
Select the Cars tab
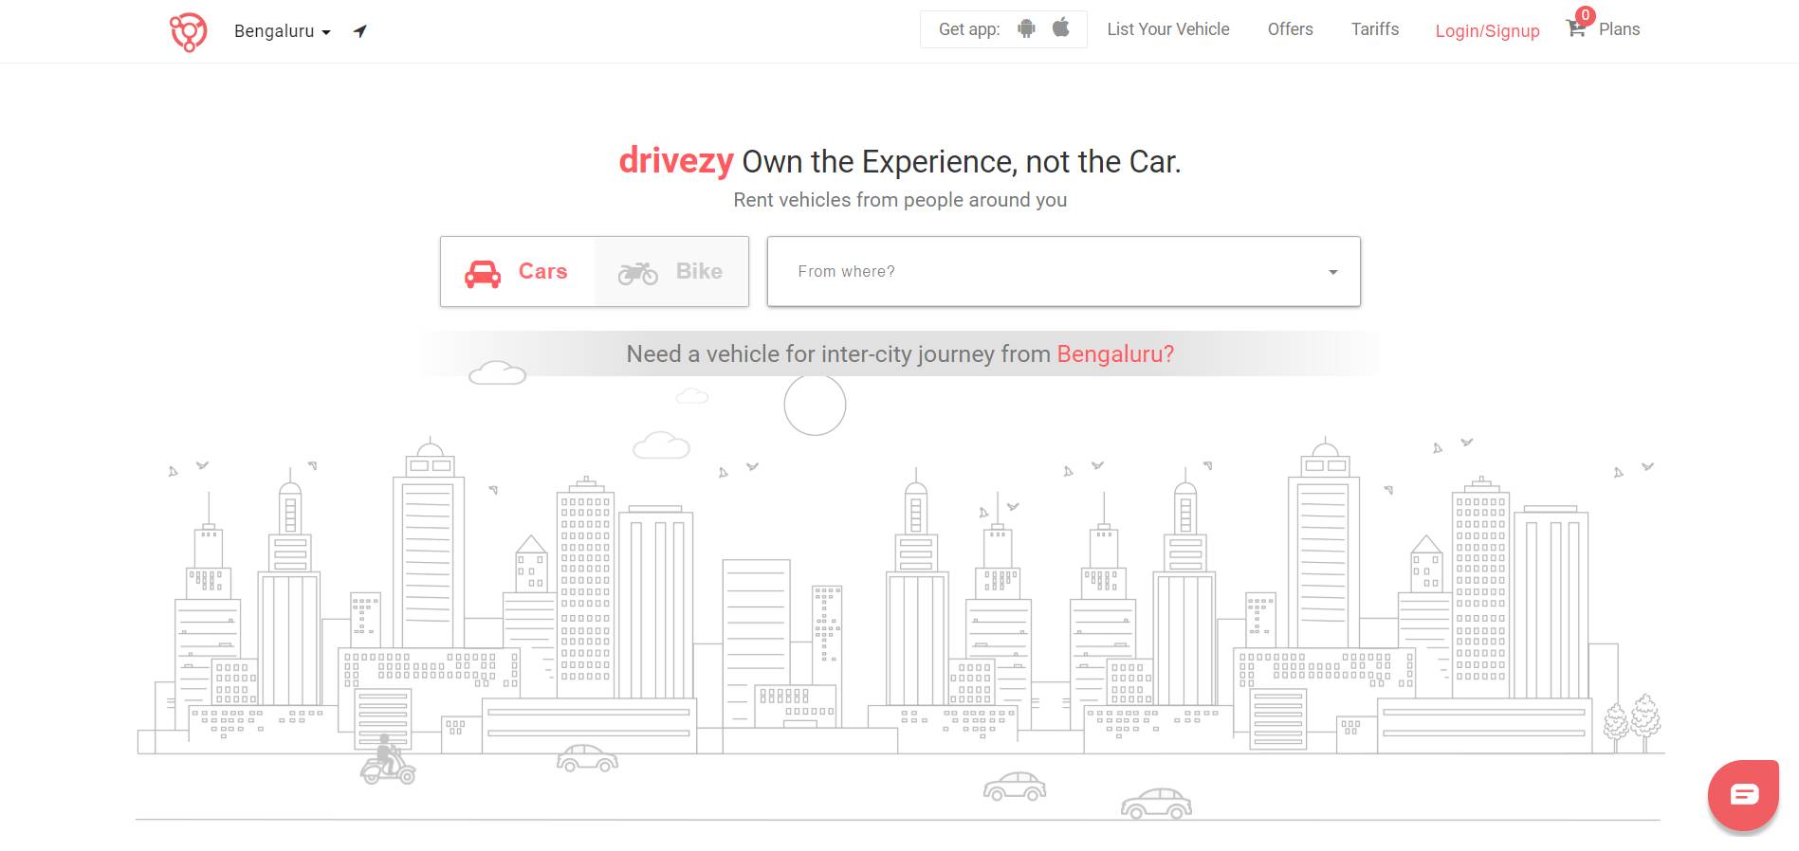(x=518, y=272)
